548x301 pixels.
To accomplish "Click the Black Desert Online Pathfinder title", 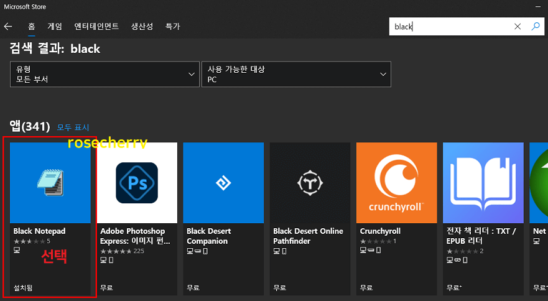I will click(308, 236).
